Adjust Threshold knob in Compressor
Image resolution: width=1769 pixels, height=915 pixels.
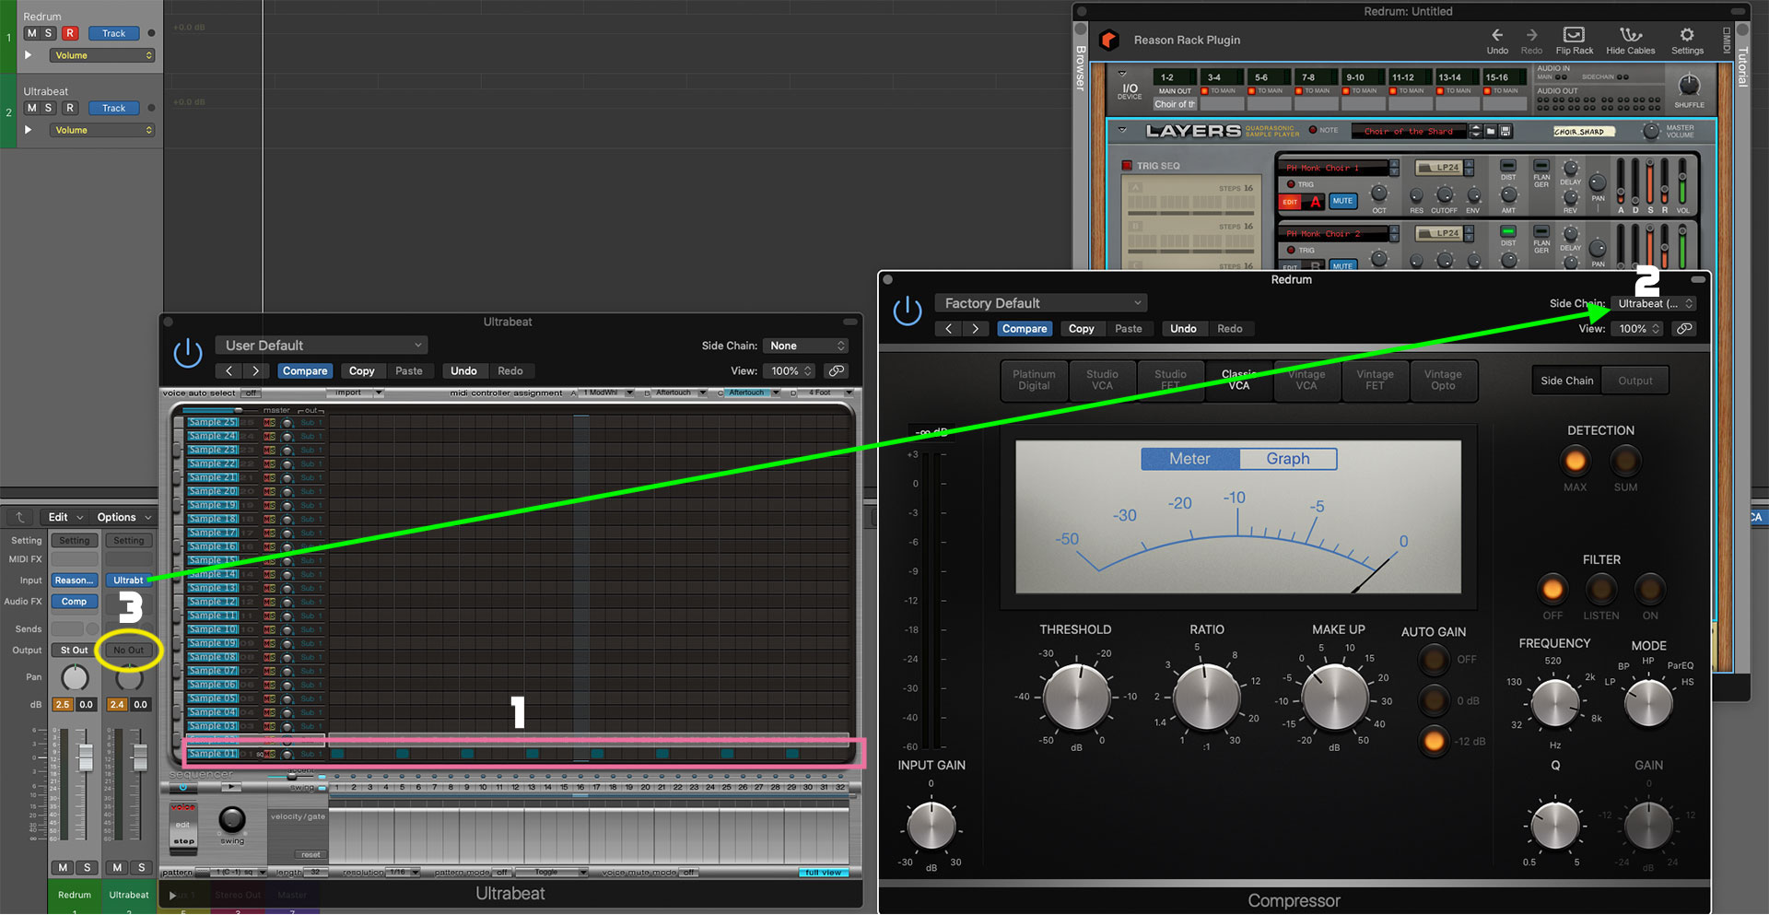[1077, 697]
